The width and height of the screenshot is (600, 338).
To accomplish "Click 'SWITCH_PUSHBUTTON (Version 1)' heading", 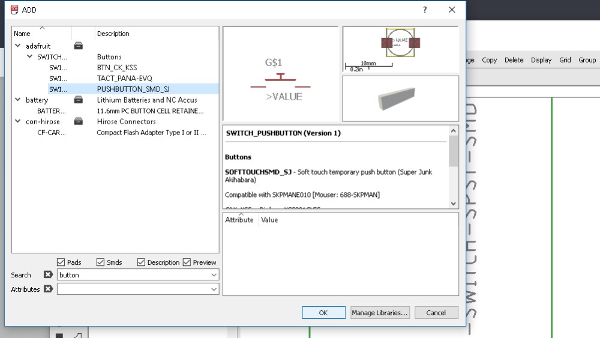I will point(283,133).
